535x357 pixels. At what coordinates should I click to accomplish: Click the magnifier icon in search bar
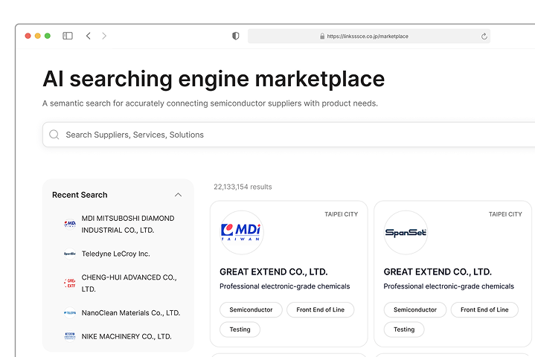[x=54, y=135]
